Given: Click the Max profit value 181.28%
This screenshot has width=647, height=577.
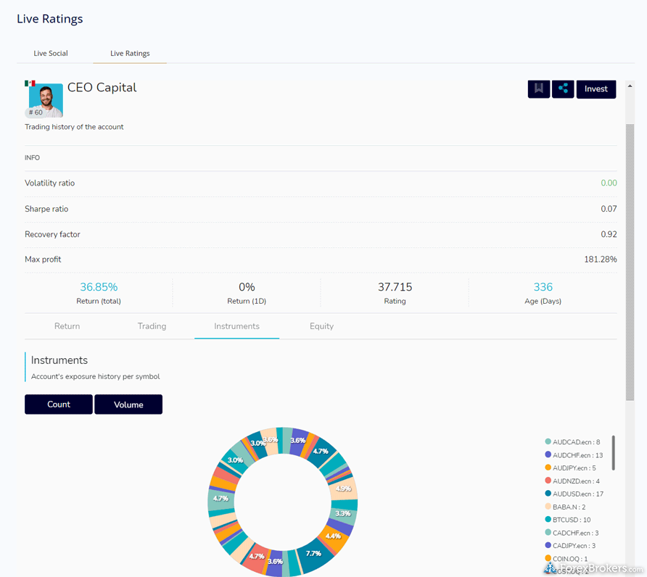Looking at the screenshot, I should (x=601, y=260).
